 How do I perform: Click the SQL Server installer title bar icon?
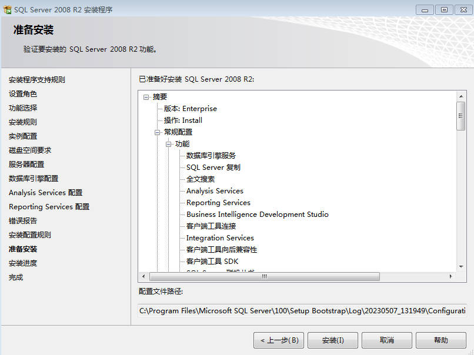click(x=8, y=9)
